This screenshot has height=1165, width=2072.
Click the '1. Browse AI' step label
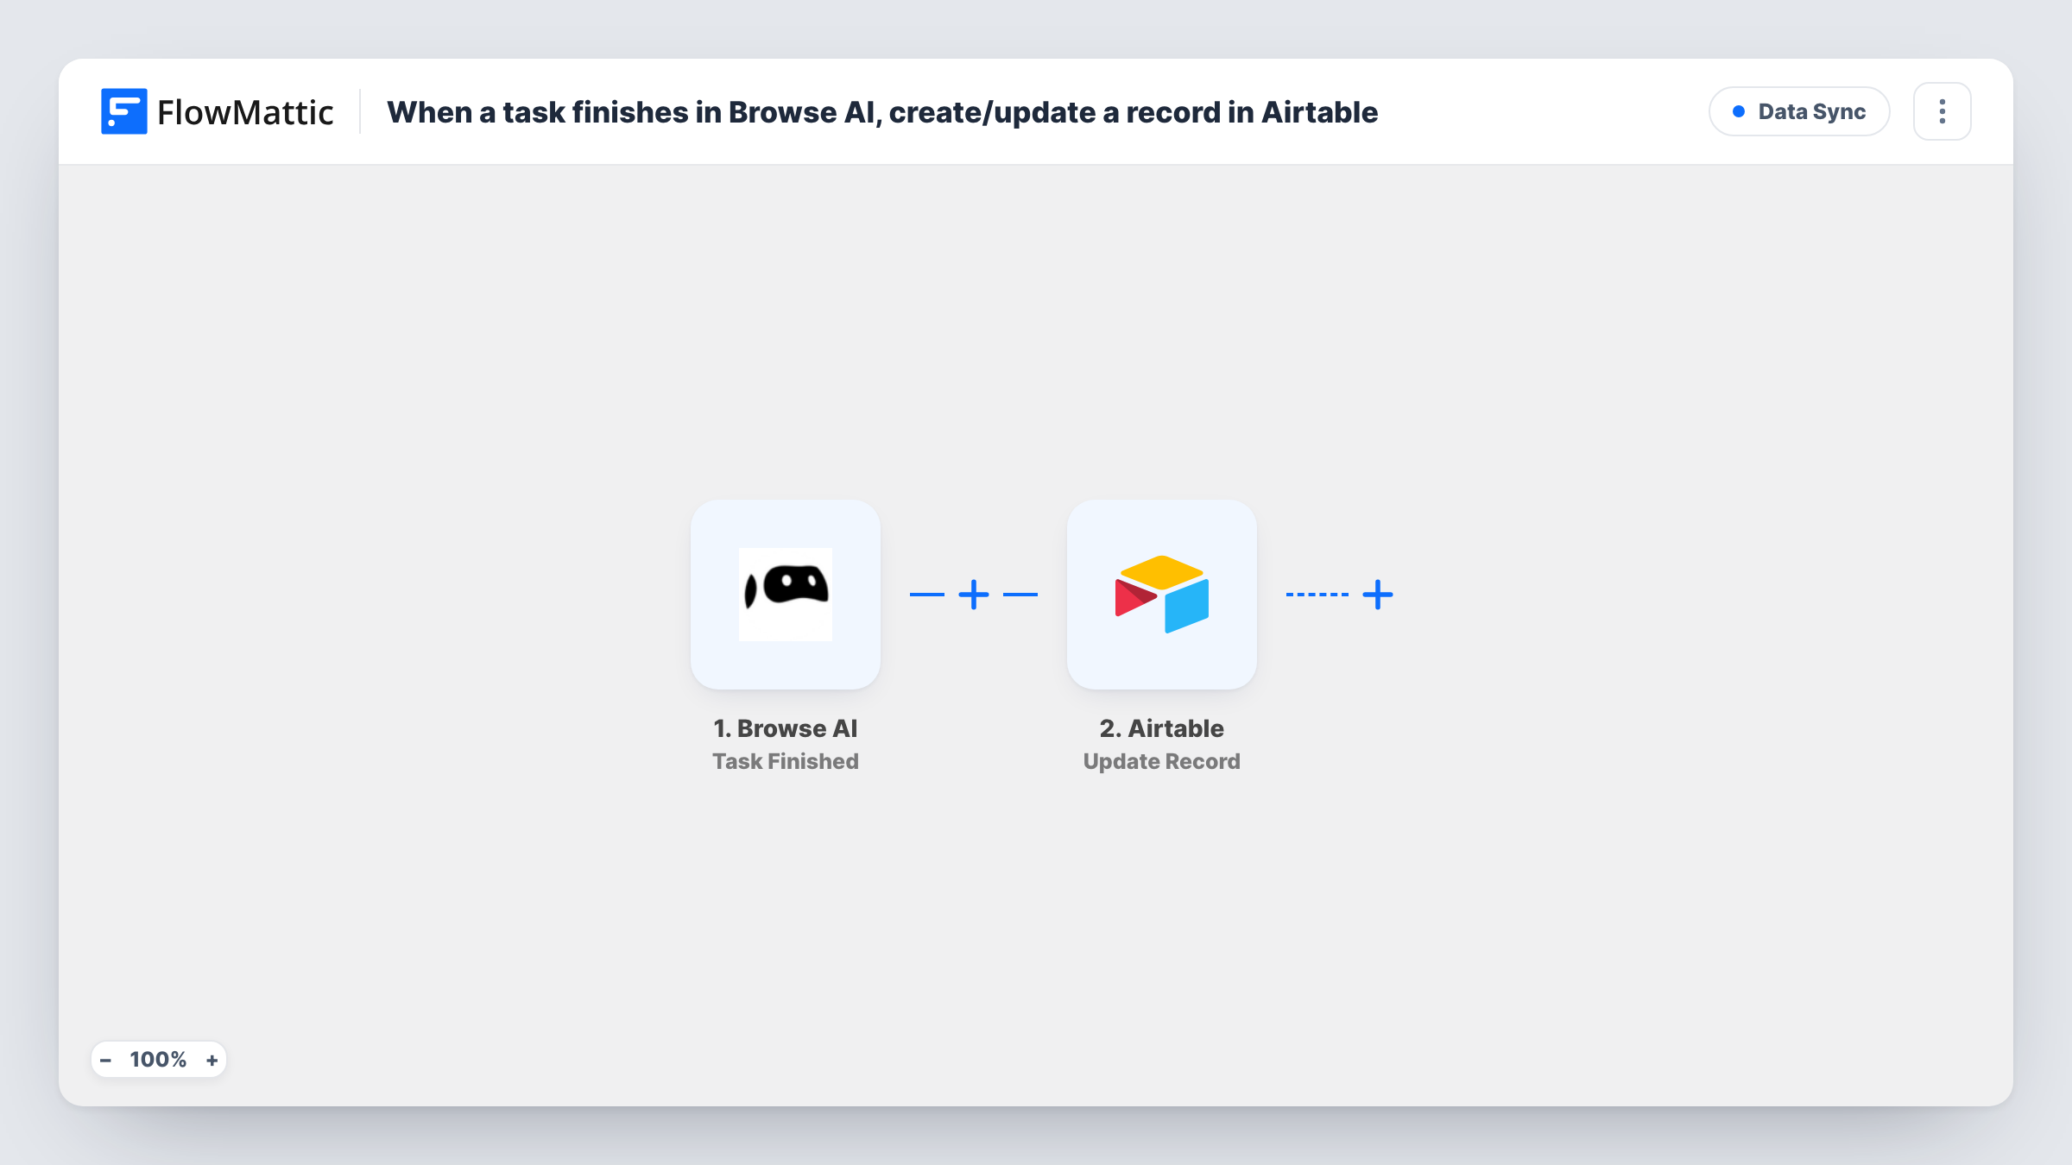(785, 728)
